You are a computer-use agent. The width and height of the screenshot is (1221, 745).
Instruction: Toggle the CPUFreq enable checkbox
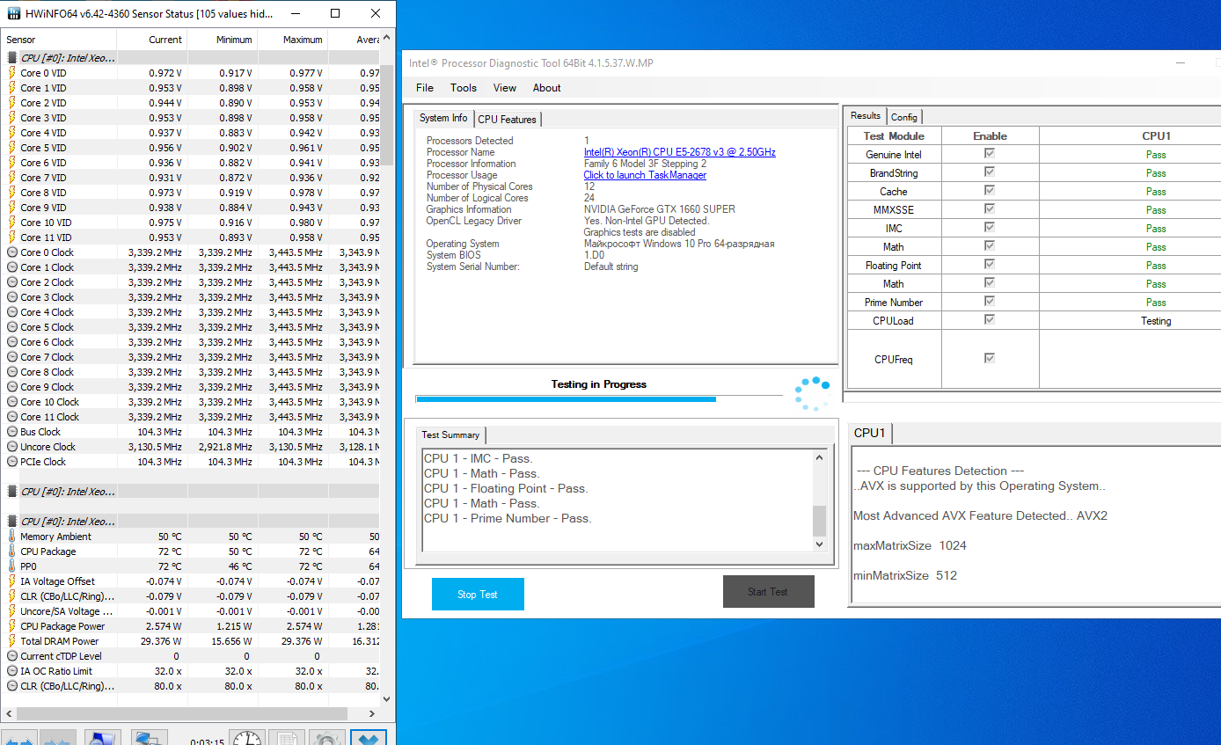tap(990, 359)
